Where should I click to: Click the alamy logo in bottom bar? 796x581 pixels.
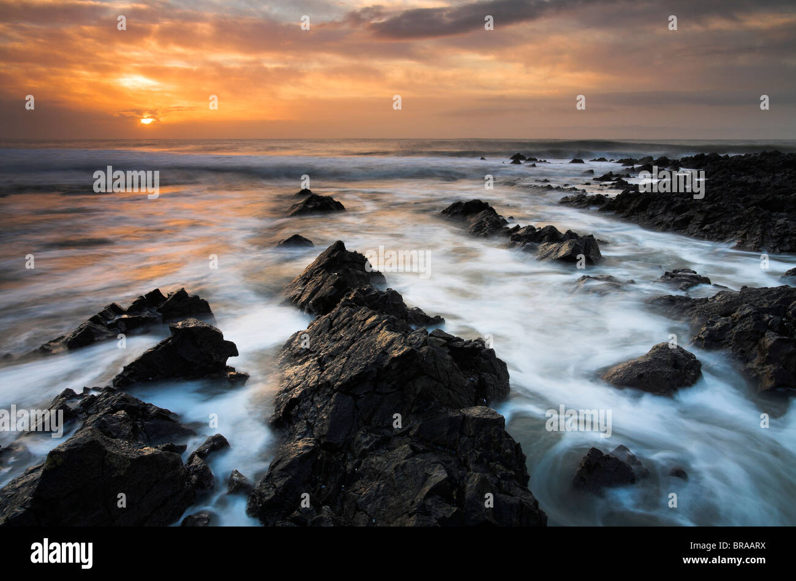[62, 554]
